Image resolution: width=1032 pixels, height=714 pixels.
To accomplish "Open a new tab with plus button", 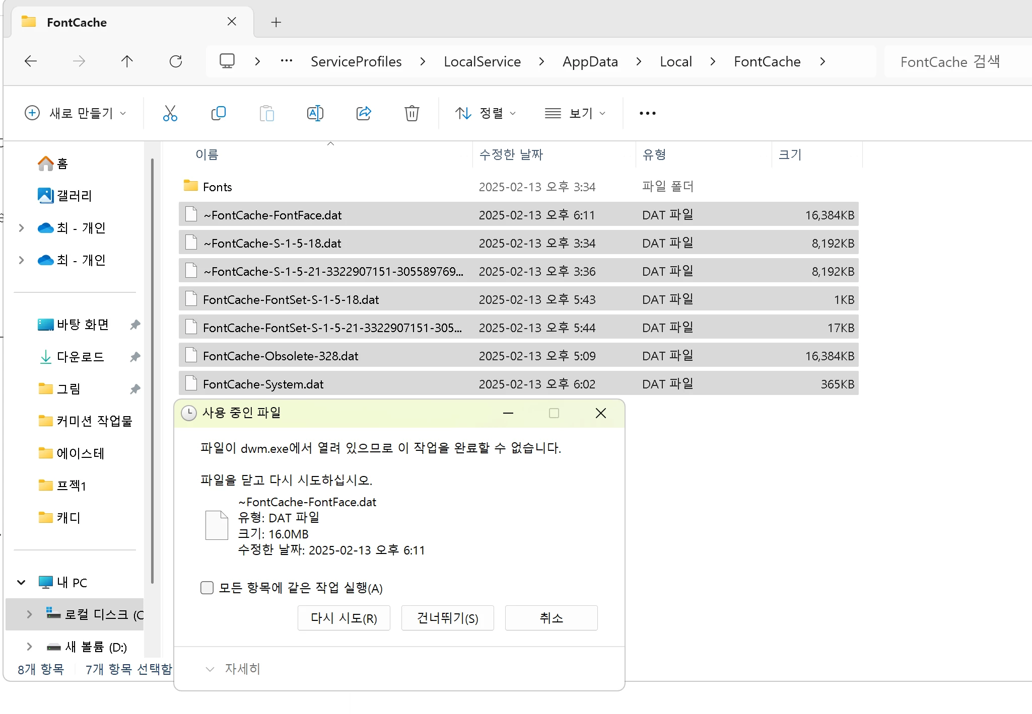I will [276, 22].
